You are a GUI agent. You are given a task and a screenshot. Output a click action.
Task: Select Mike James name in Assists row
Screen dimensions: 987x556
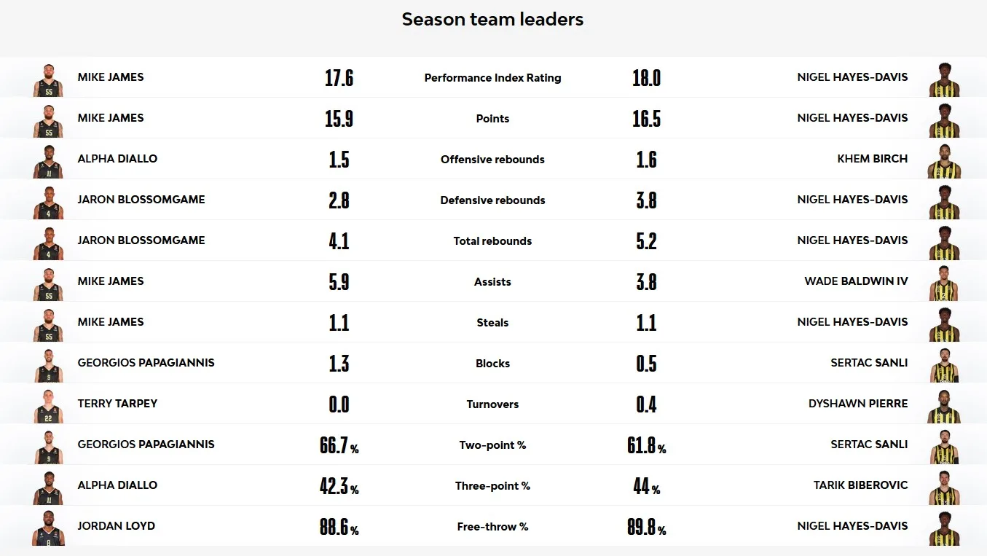111,281
